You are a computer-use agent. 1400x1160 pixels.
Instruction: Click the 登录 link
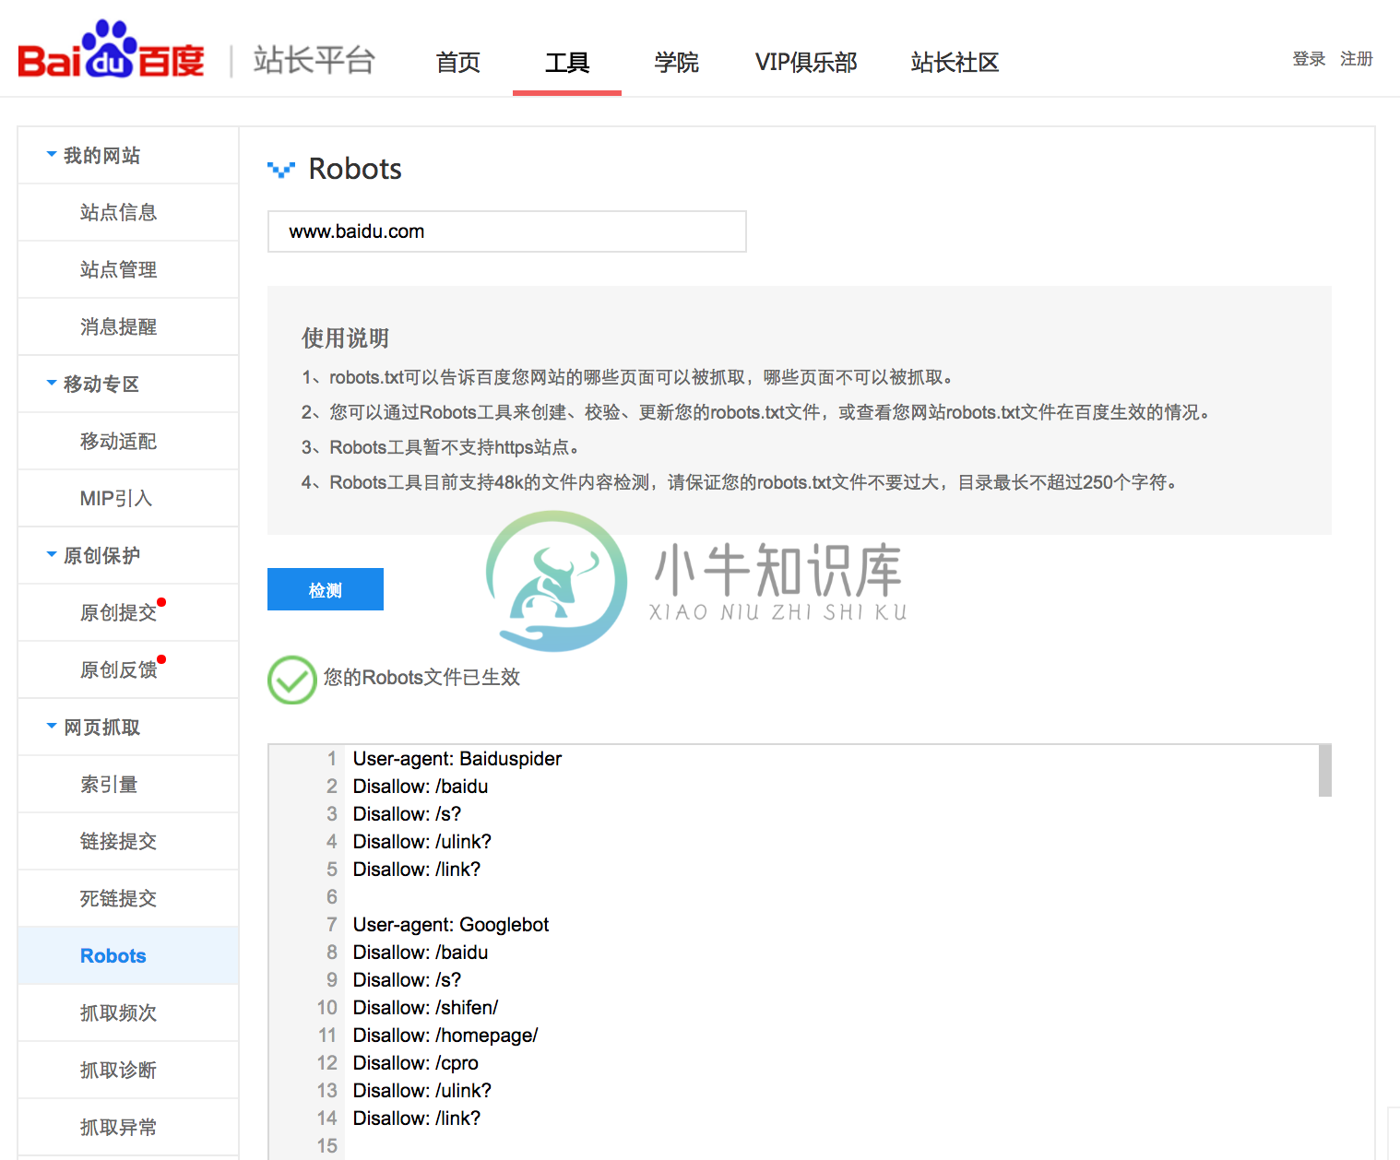1309,59
